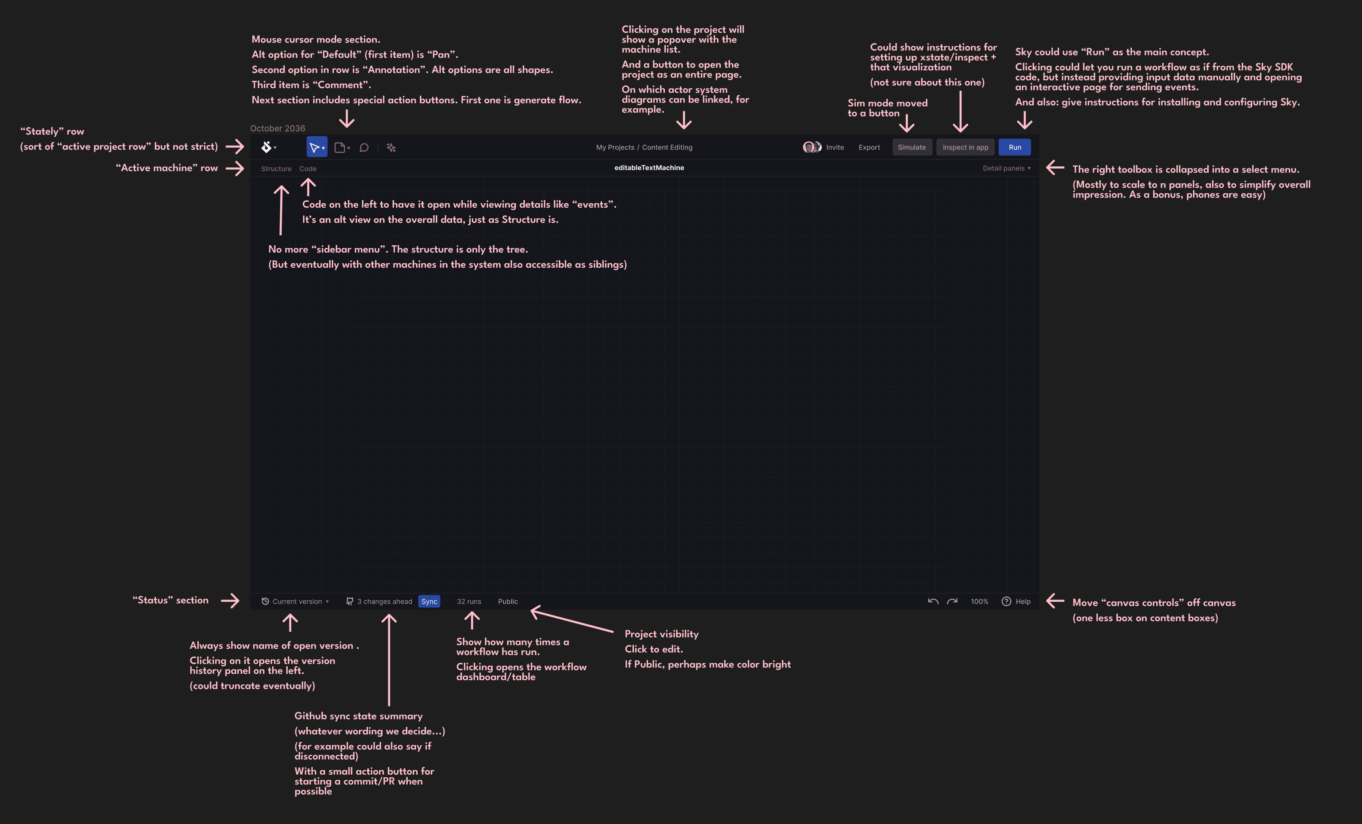Click the Sync button

(x=429, y=601)
